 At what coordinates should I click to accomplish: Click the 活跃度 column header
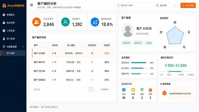point(55,45)
